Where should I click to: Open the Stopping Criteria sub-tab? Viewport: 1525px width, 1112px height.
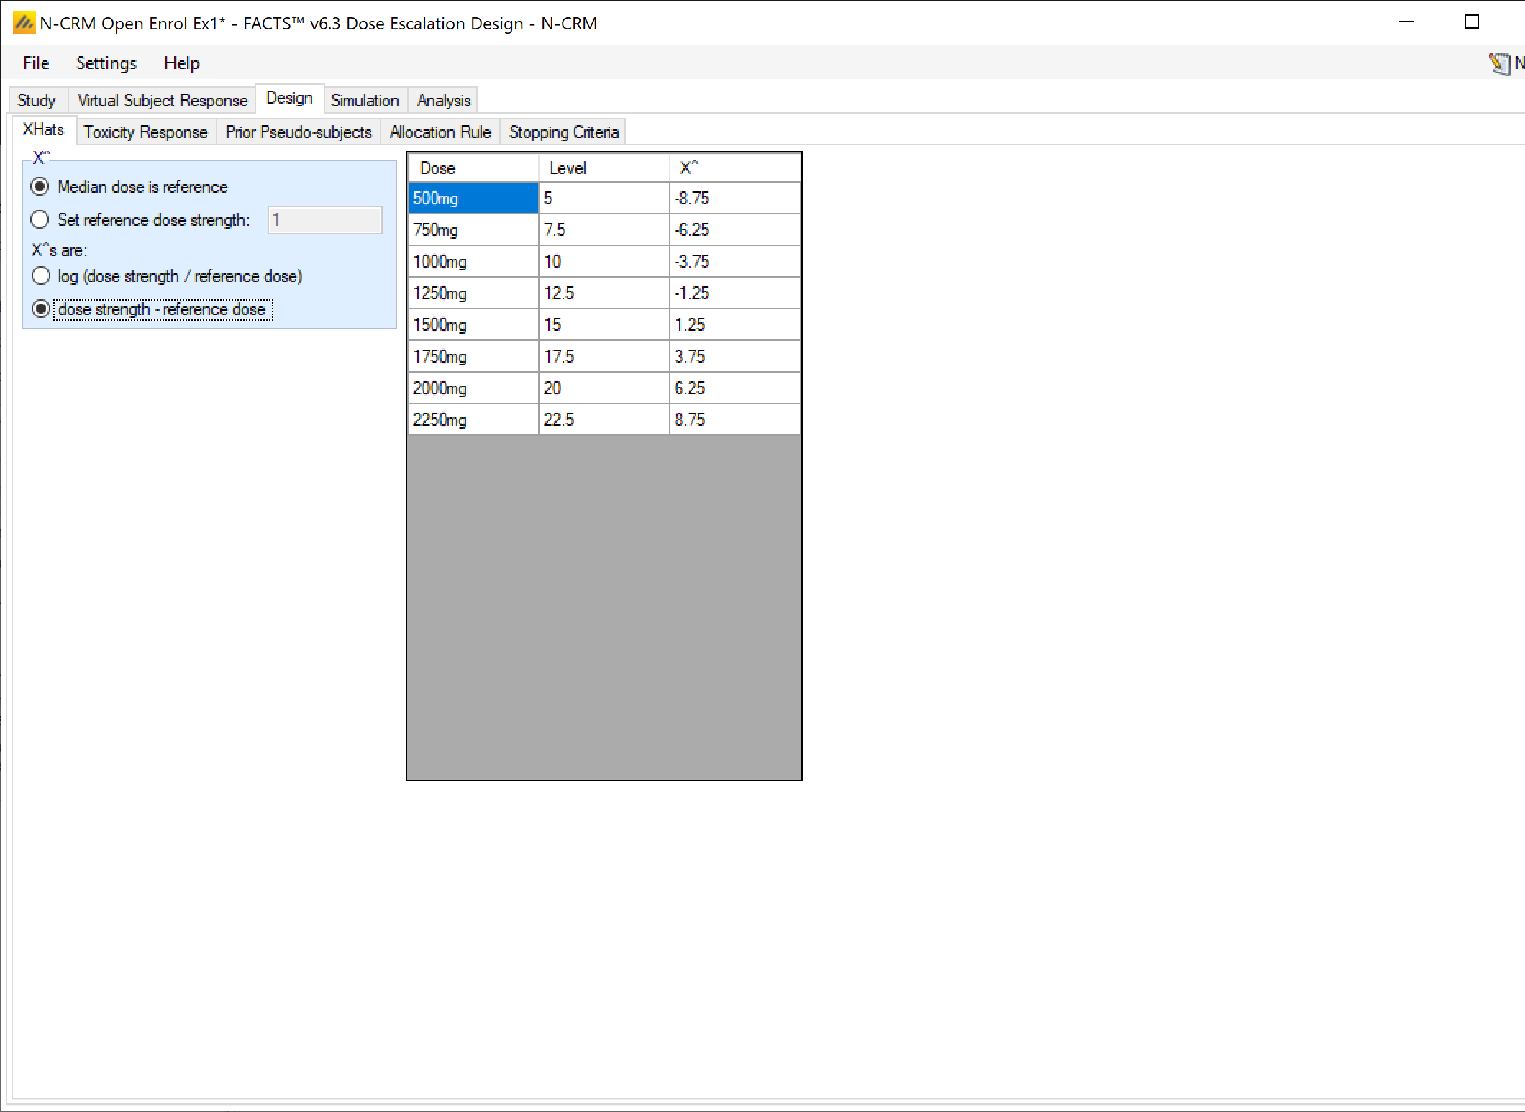[563, 132]
